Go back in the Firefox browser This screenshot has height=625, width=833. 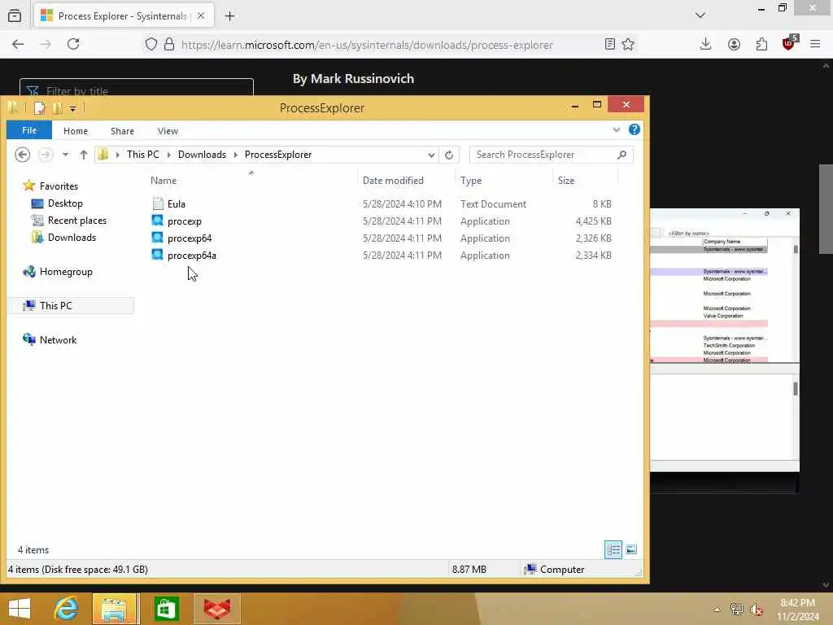[18, 44]
